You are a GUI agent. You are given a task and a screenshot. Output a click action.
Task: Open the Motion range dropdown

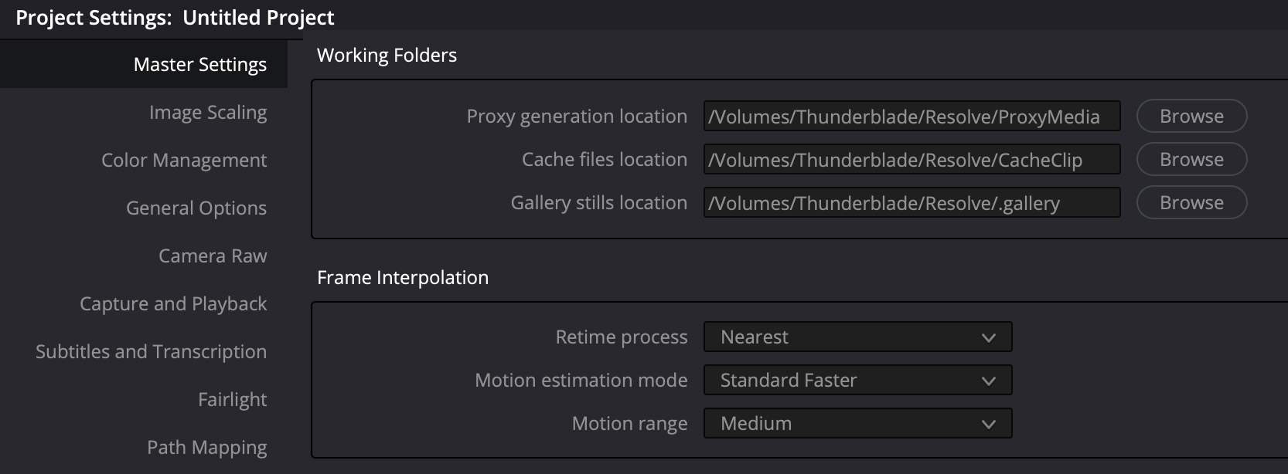(x=857, y=424)
